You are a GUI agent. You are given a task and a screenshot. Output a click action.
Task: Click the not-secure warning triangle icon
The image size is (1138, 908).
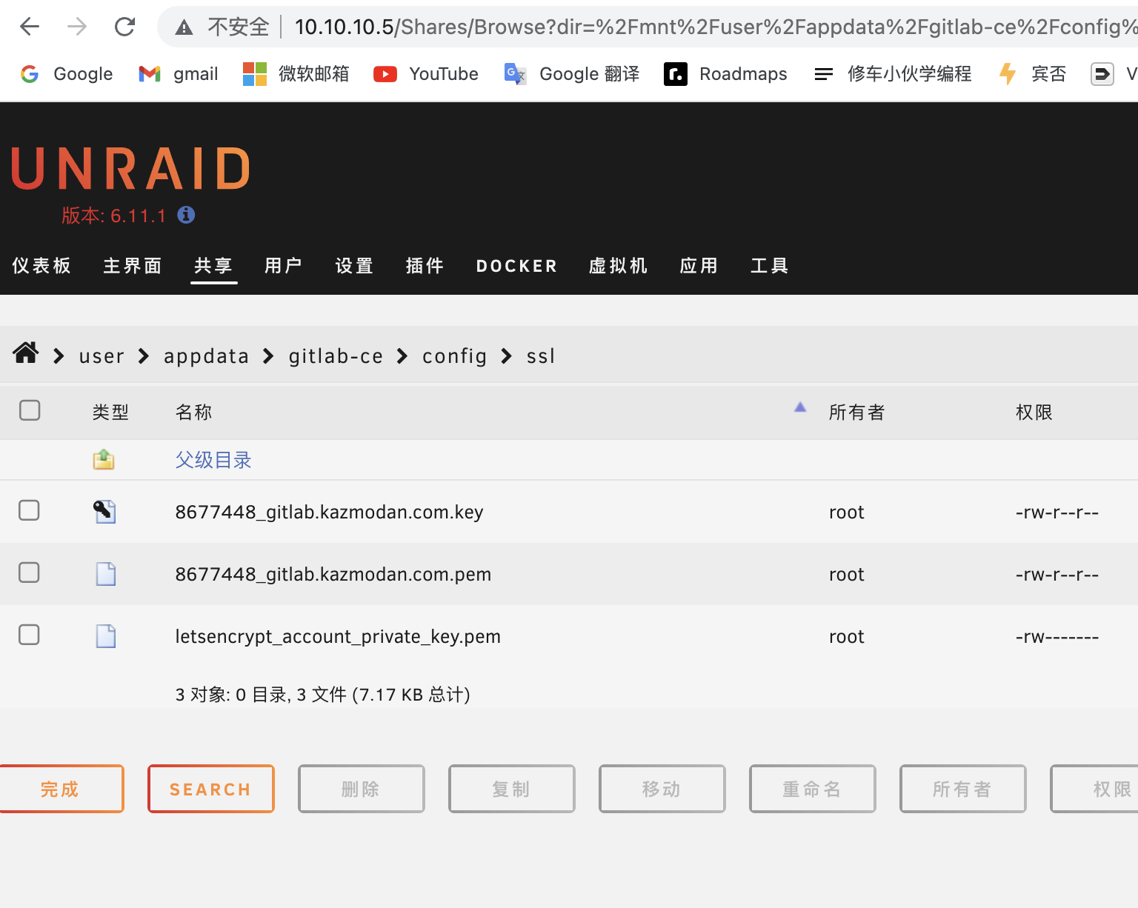pos(184,27)
